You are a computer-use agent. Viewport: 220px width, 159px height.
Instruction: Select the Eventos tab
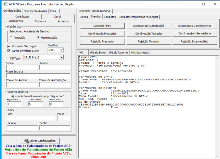click(x=96, y=16)
